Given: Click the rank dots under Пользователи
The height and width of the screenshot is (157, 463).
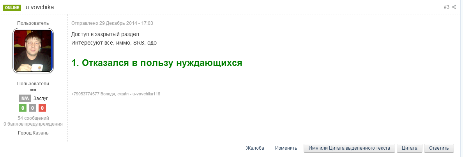Looking at the screenshot, I should 33,90.
